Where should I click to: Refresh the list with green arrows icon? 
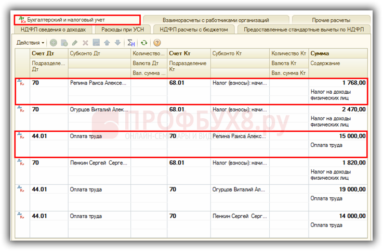(x=144, y=43)
